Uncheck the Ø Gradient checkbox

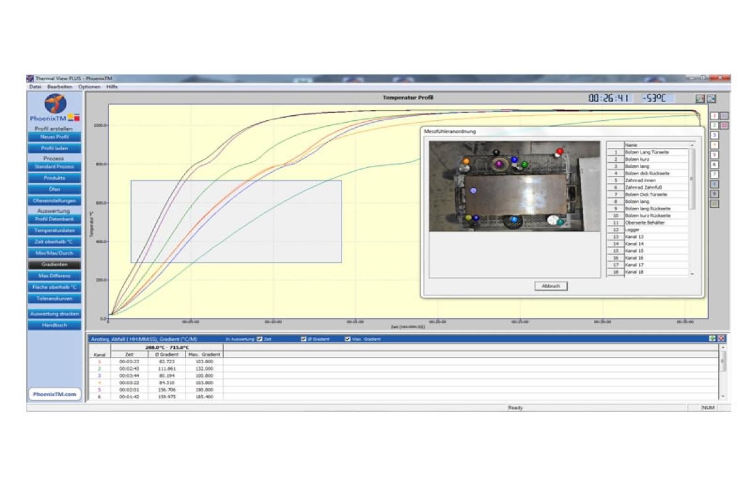(x=304, y=339)
